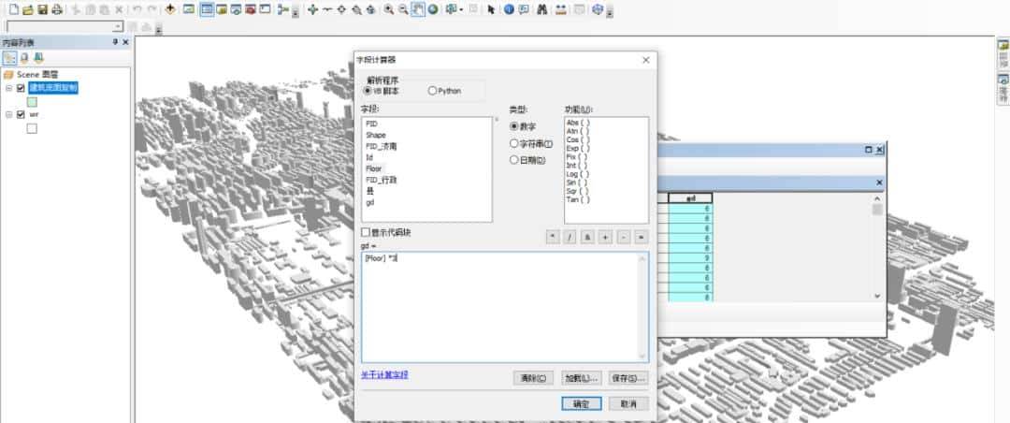Click the minus operator button

[x=623, y=238]
